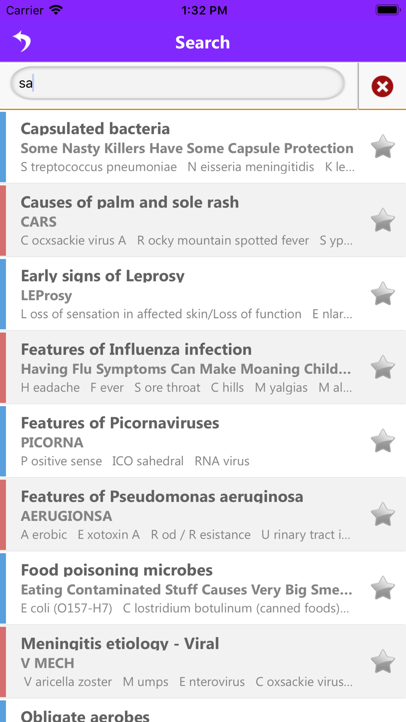The width and height of the screenshot is (406, 722).
Task: Tap the back arrow icon
Action: coord(22,41)
